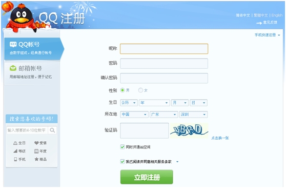Image resolution: width=286 pixels, height=188 pixels.
Task: Switch language to 简体中文
Action: (243, 15)
